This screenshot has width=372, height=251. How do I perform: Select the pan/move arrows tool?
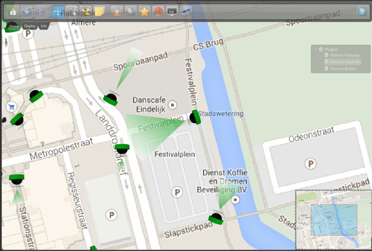coord(58,11)
